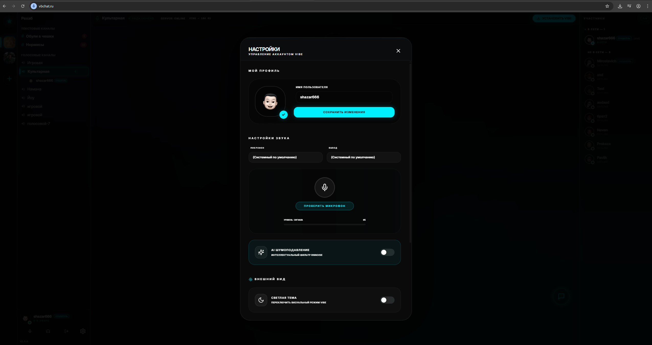The width and height of the screenshot is (652, 345).
Task: Open the browser media controls icon
Action: point(629,6)
